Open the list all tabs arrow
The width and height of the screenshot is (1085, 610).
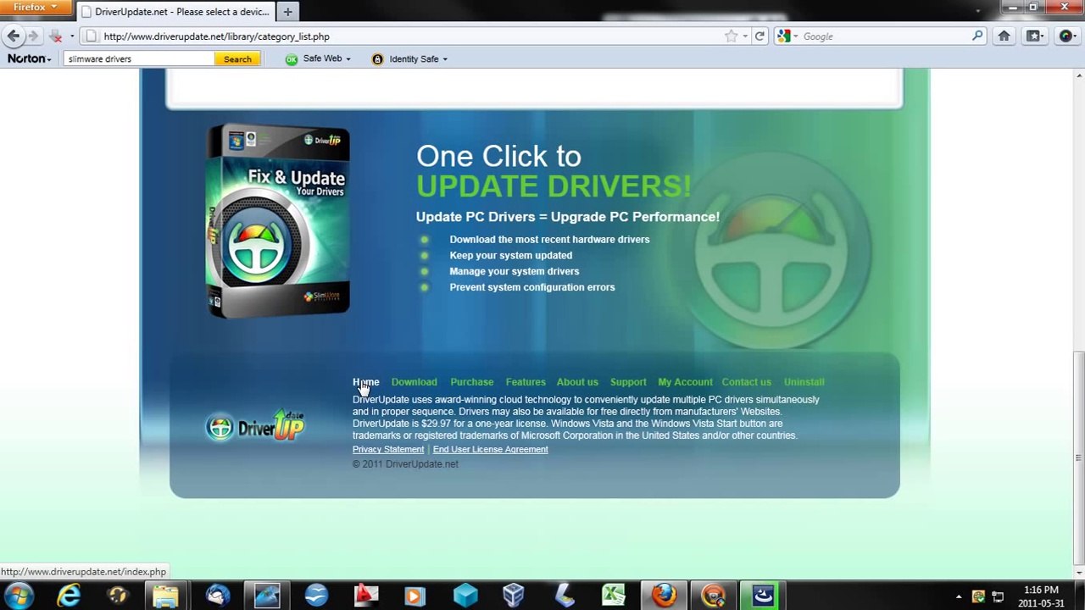point(977,12)
